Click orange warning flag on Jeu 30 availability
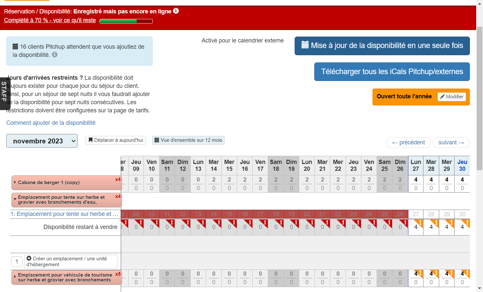 [x=466, y=223]
